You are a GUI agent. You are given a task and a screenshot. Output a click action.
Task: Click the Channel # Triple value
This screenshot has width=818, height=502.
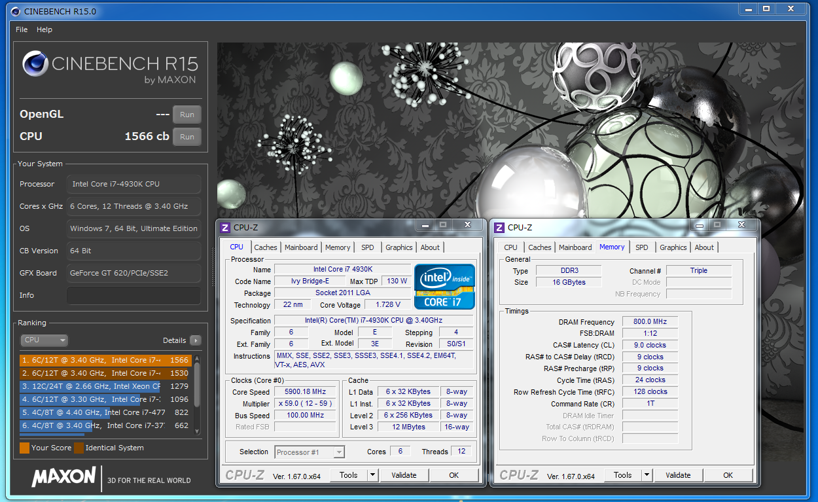pos(699,270)
